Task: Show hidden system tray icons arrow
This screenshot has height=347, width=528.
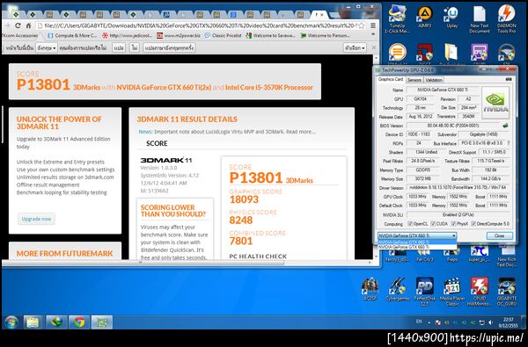Action: pos(429,322)
